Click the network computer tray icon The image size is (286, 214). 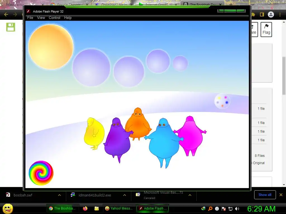click(x=230, y=209)
